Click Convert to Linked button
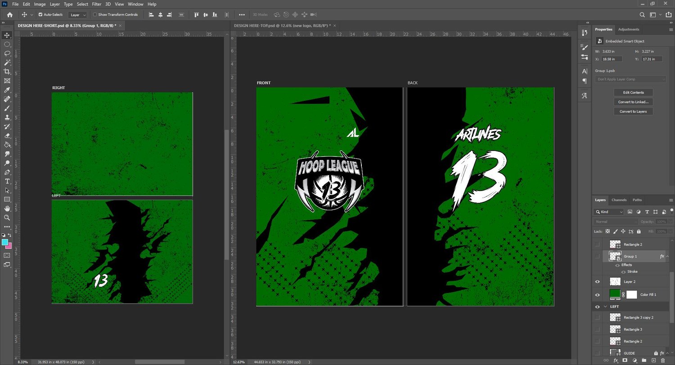The height and width of the screenshot is (365, 675). tap(633, 102)
